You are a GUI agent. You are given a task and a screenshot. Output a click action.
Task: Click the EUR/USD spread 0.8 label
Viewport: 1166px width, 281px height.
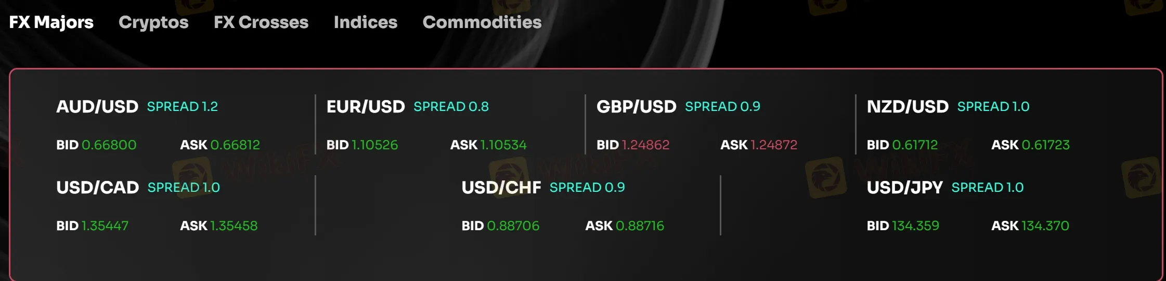(x=451, y=107)
